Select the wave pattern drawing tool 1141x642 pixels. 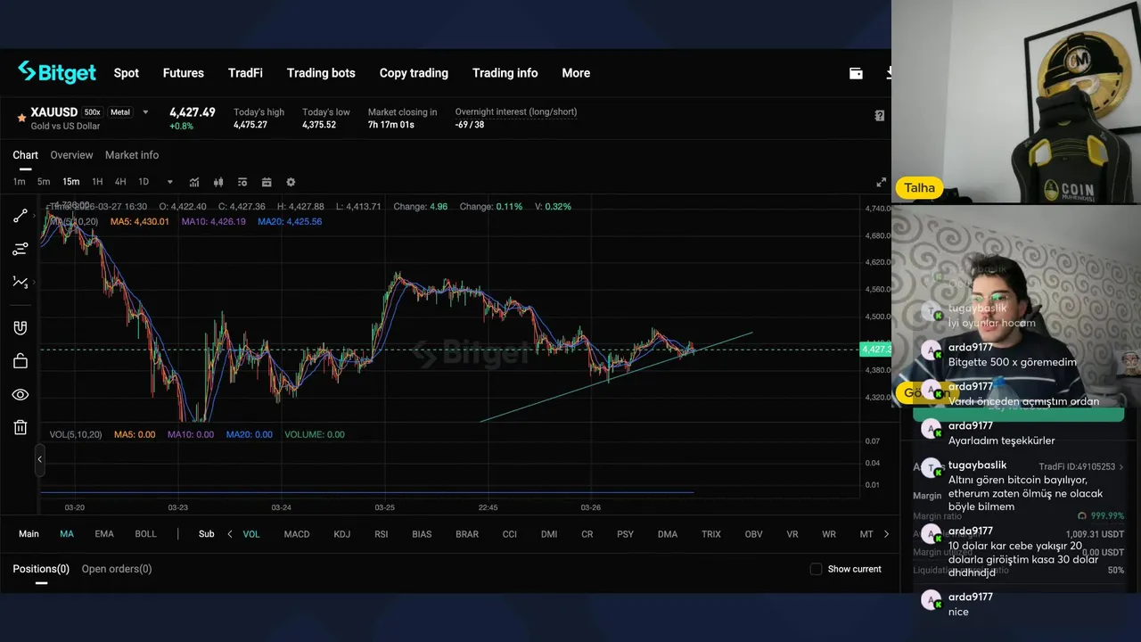click(20, 282)
